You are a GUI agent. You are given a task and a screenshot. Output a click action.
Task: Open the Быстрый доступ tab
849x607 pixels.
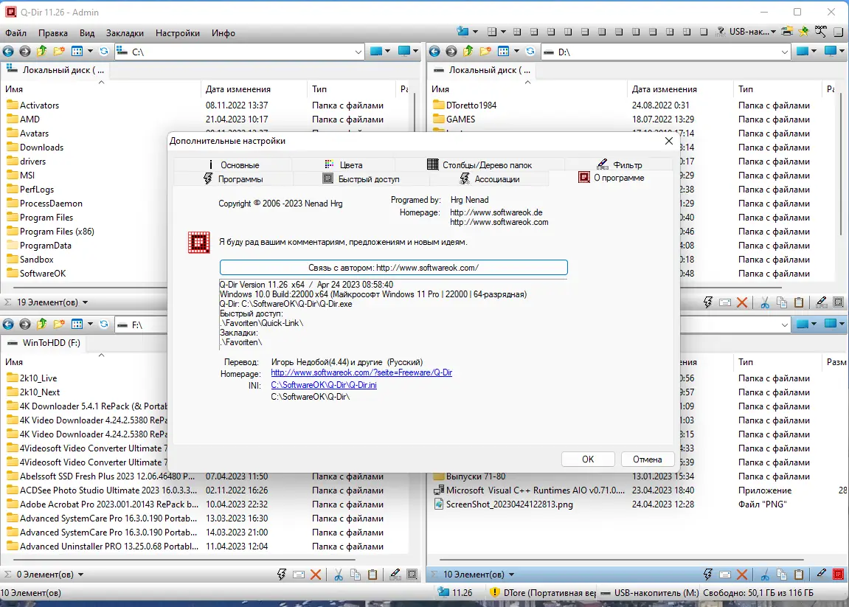coord(361,178)
